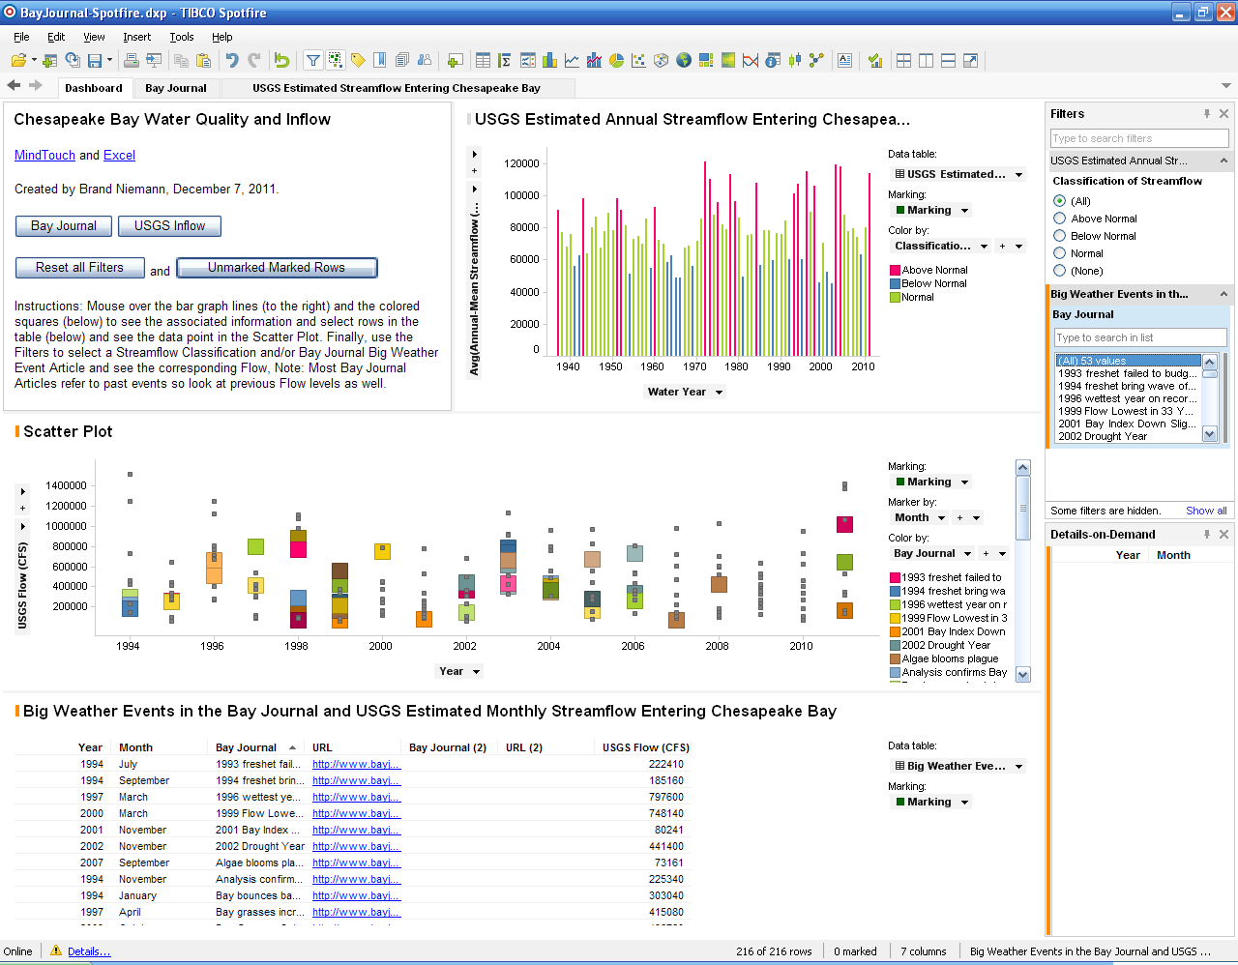Choose the (None) streamflow radio option
Image resolution: width=1238 pixels, height=965 pixels.
click(1060, 271)
